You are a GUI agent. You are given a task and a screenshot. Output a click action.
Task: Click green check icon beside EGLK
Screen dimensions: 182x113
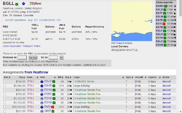coord(165,34)
